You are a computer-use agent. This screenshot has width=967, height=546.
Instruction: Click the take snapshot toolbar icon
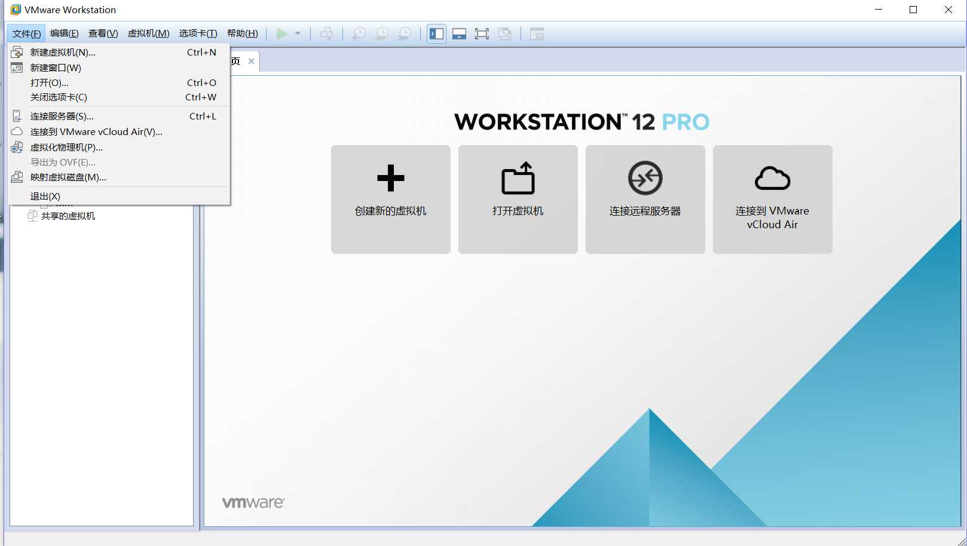click(359, 34)
